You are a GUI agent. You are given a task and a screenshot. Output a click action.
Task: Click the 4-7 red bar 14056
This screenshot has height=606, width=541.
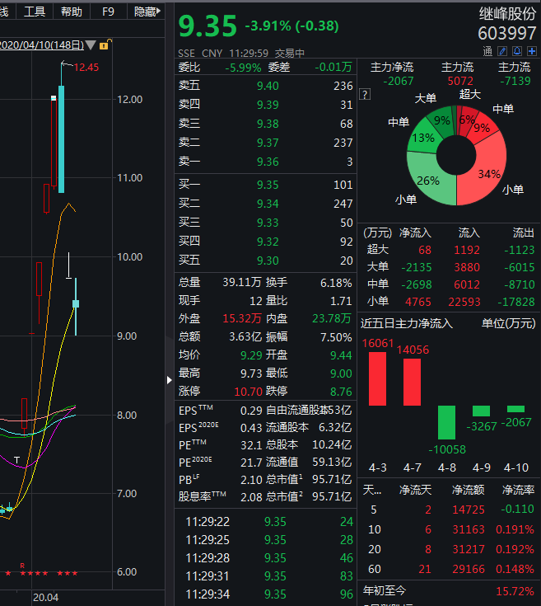tap(412, 382)
